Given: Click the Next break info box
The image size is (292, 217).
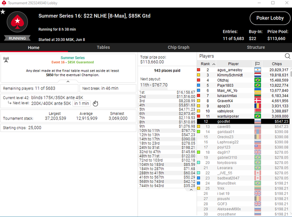Looking at the screenshot, I should coord(108,88).
